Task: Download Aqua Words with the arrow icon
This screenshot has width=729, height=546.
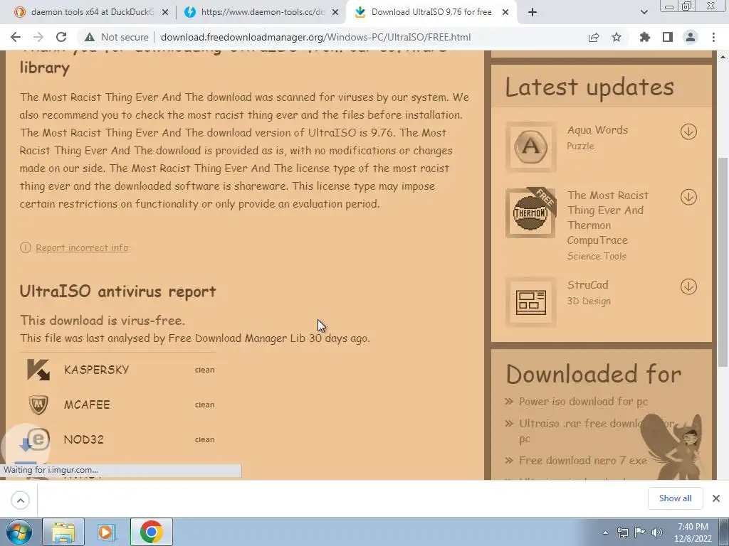Action: (x=688, y=132)
